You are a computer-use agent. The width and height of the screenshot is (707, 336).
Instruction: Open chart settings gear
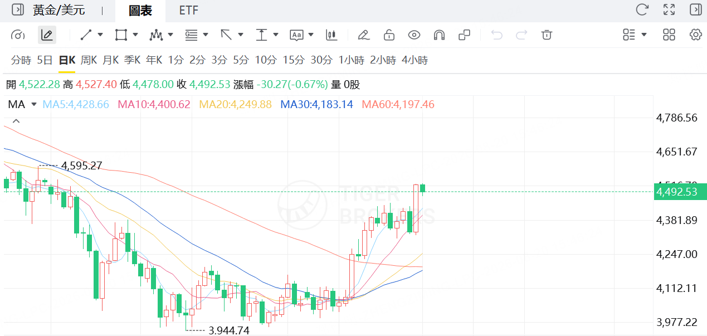point(695,35)
